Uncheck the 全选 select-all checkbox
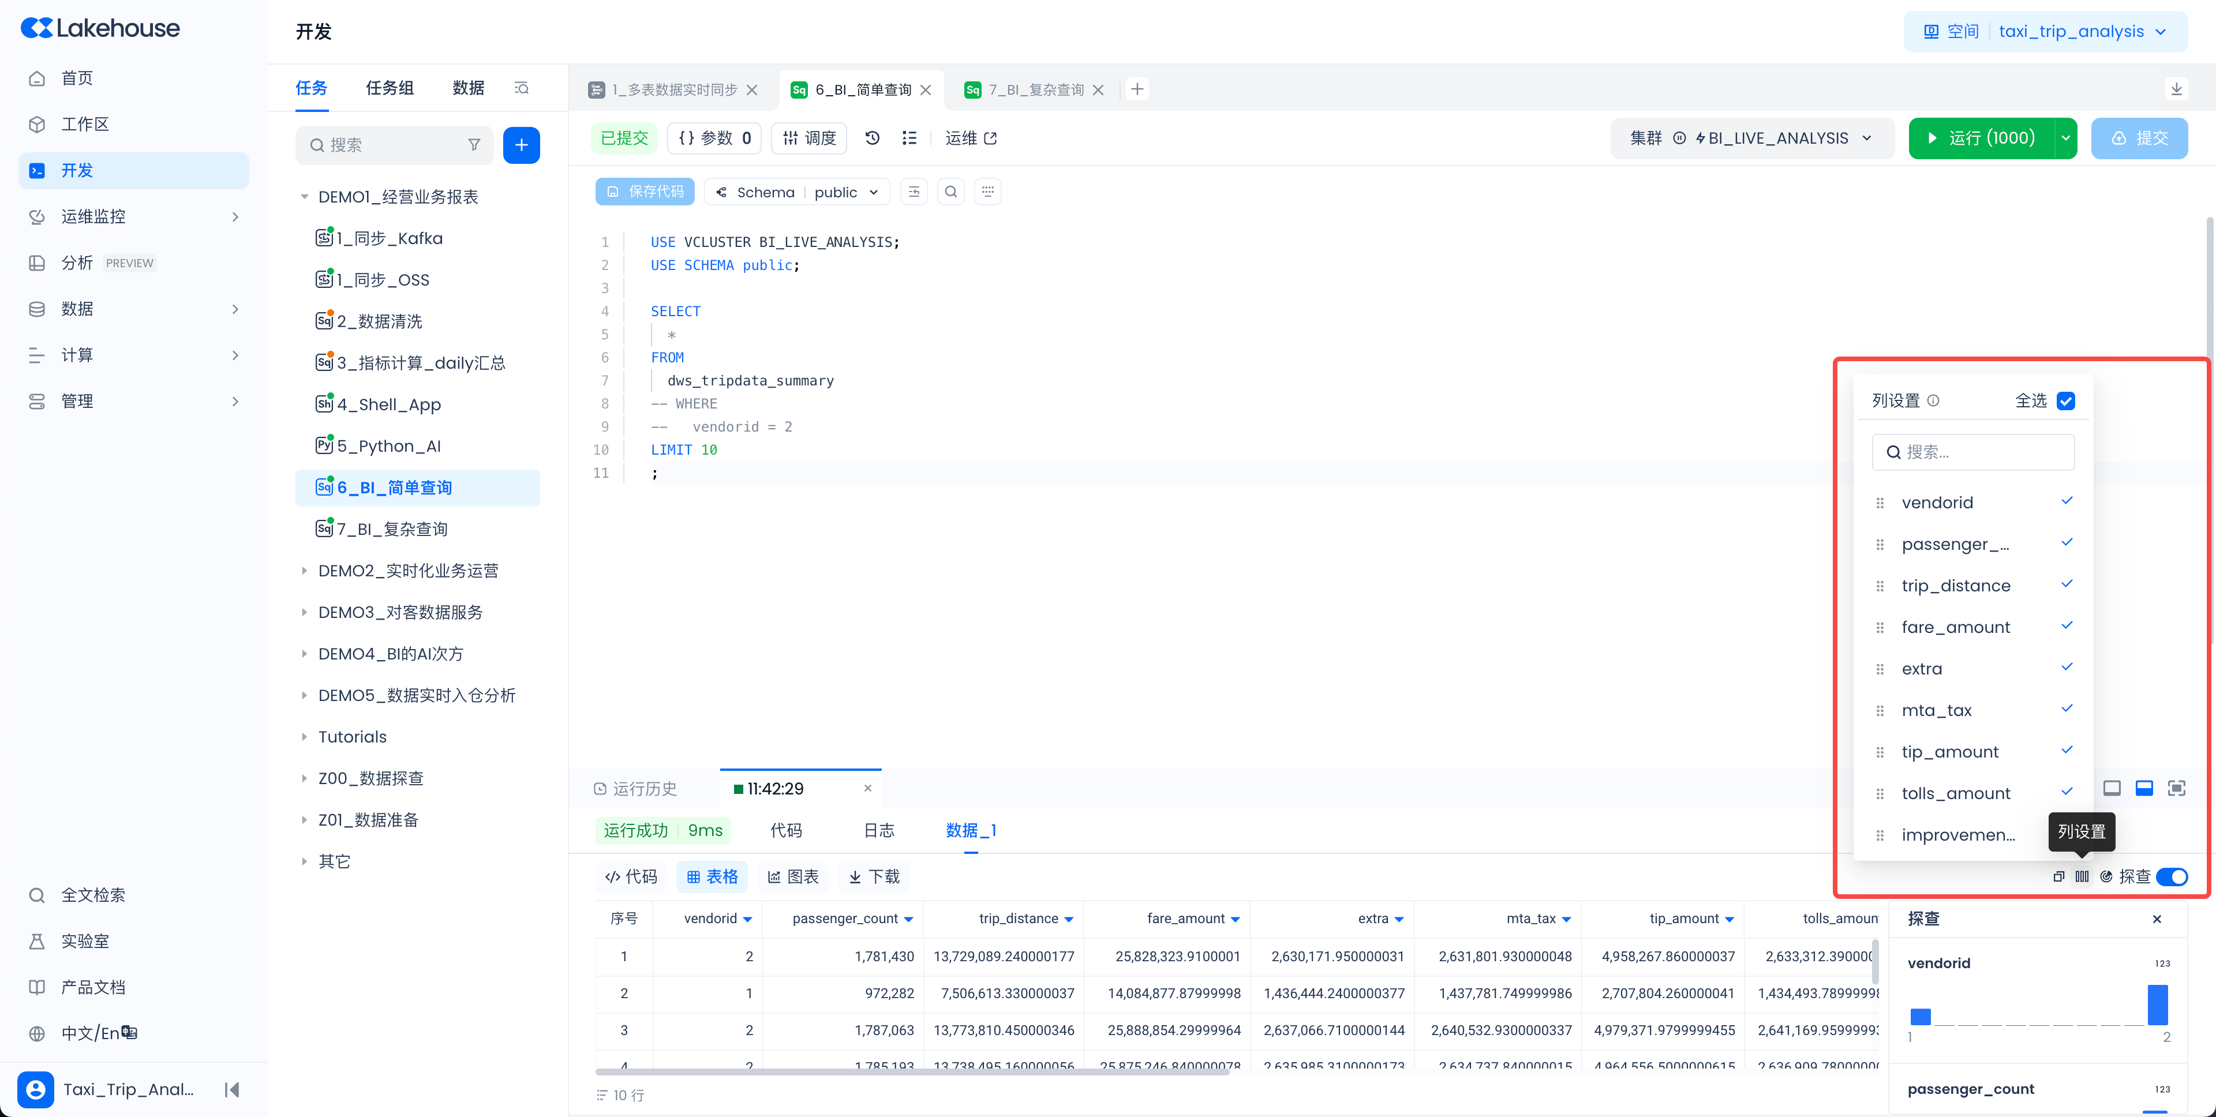The height and width of the screenshot is (1117, 2216). tap(2065, 401)
